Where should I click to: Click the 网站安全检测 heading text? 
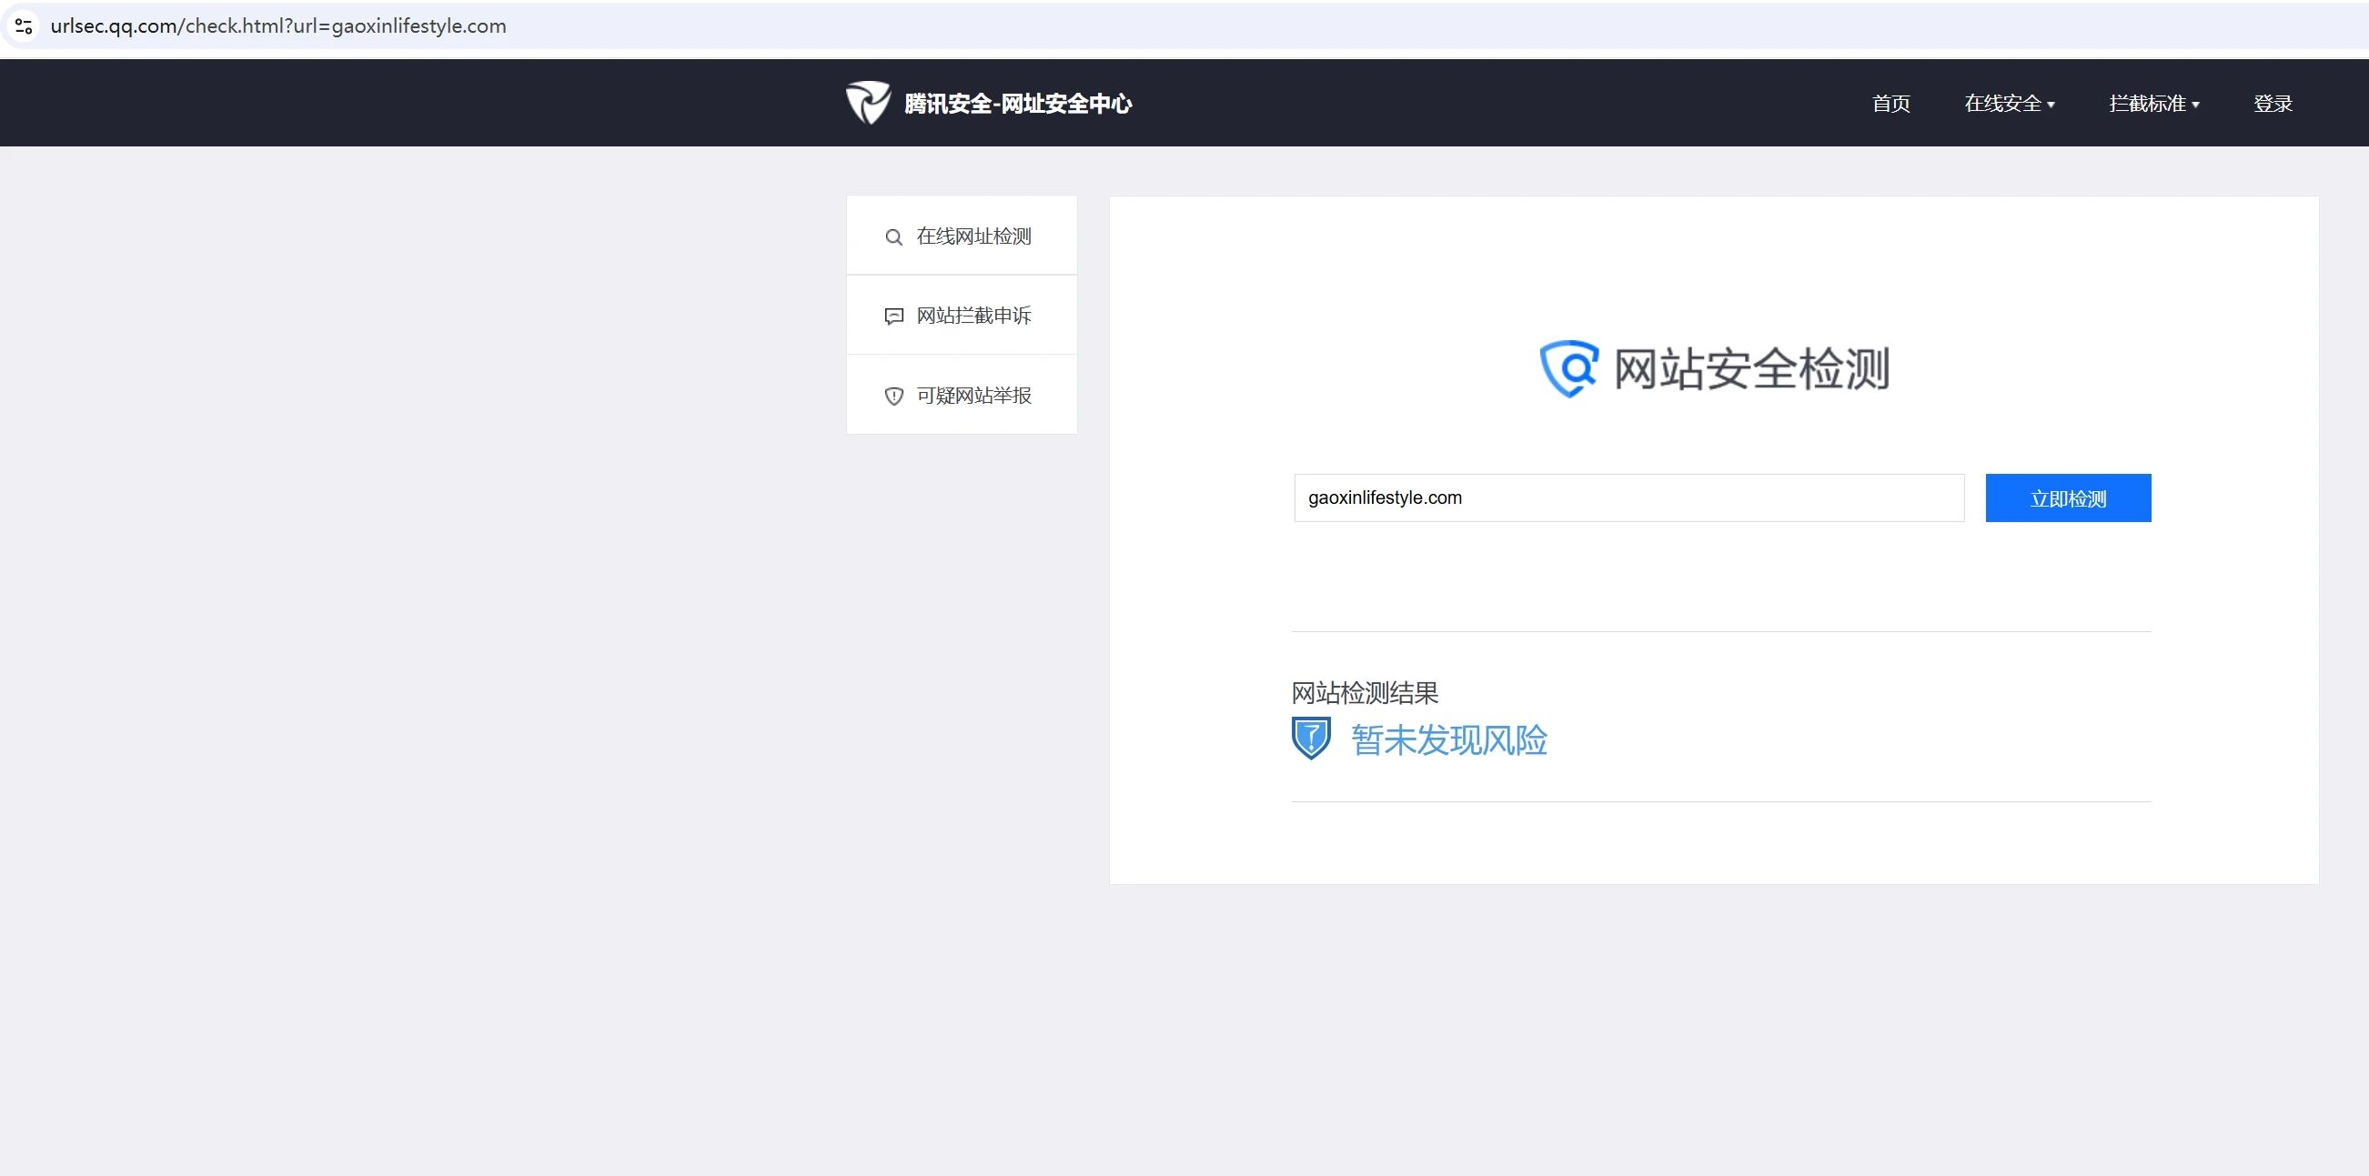pos(1751,368)
